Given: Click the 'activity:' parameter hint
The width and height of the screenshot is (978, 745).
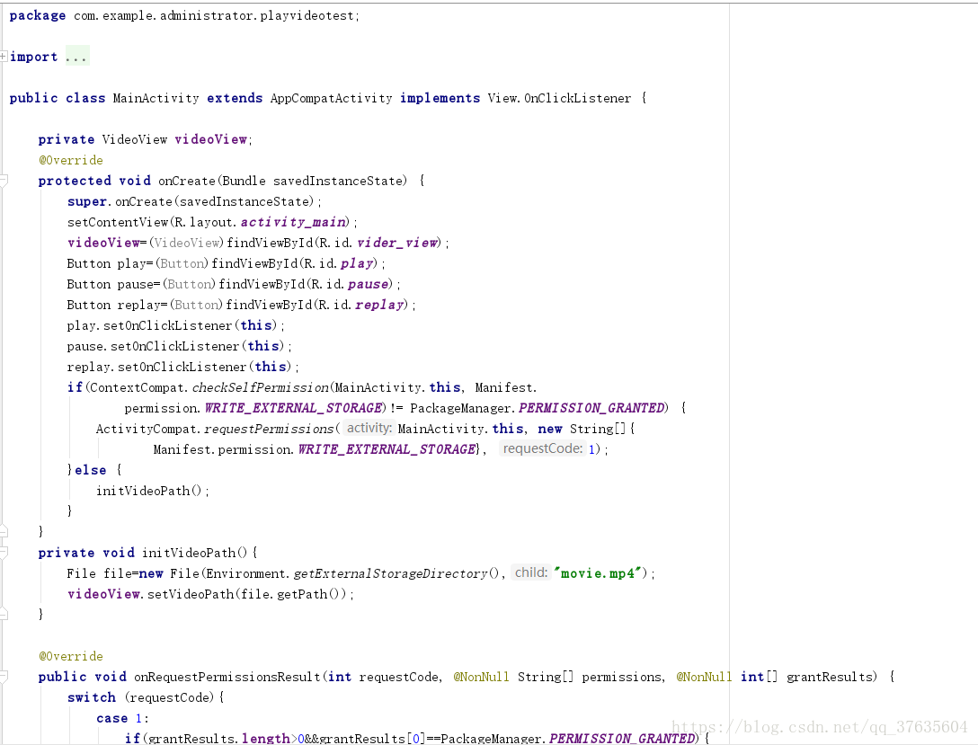Looking at the screenshot, I should point(369,429).
